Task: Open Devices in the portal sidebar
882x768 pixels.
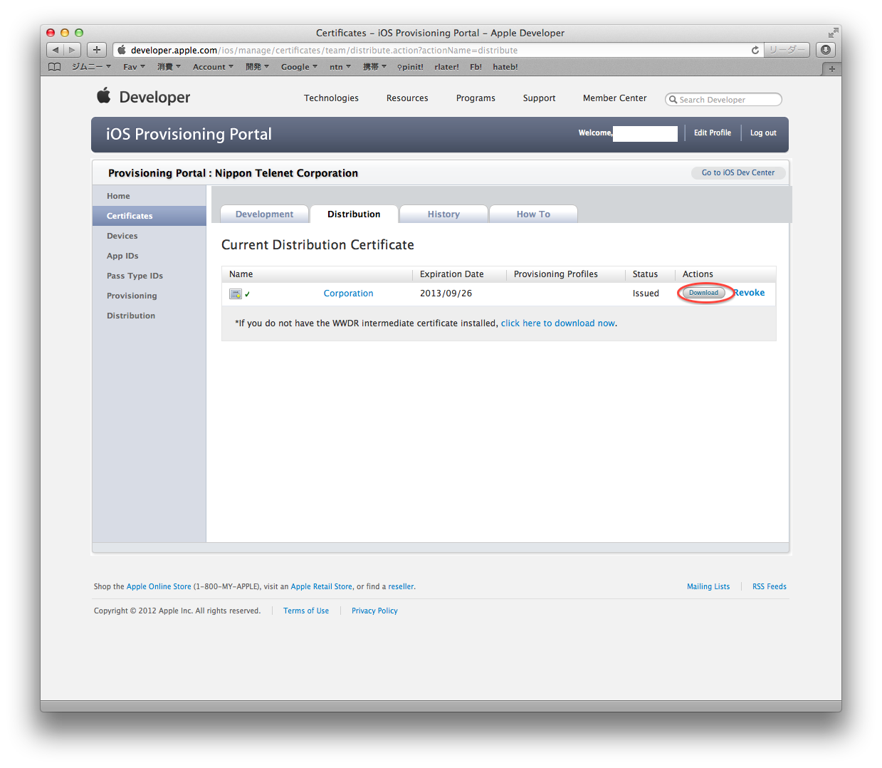Action: coord(149,236)
